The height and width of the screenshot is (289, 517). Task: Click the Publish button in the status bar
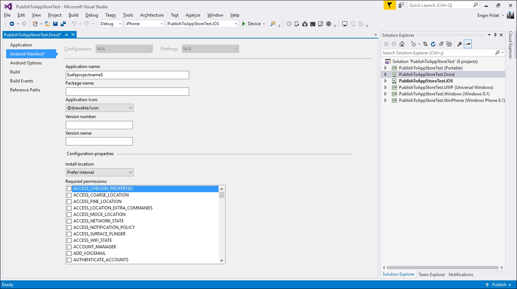click(499, 284)
